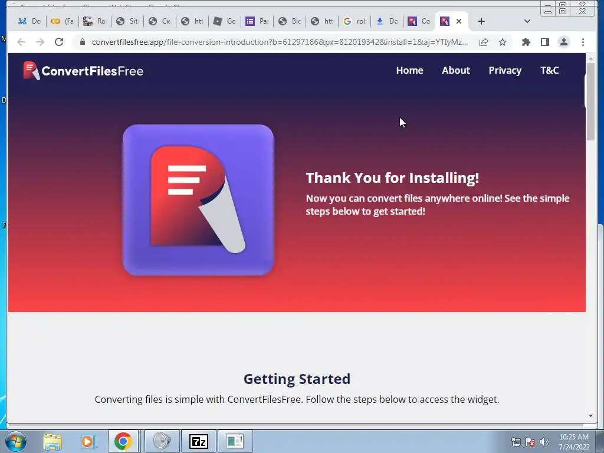604x453 pixels.
Task: Open the volume tray icon
Action: pos(544,442)
